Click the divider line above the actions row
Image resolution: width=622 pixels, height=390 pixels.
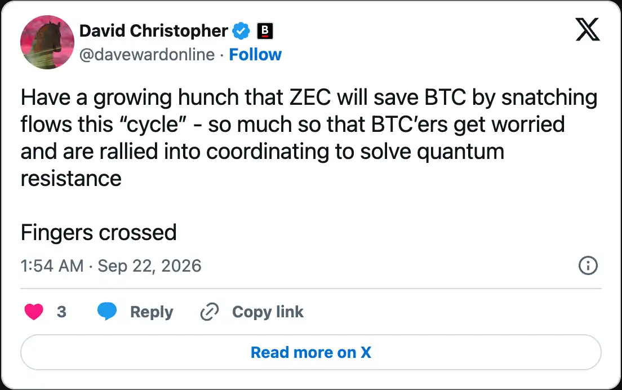pos(311,289)
